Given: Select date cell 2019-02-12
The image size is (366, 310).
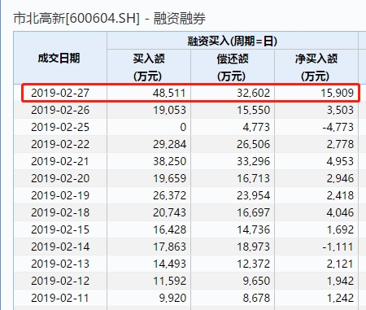Looking at the screenshot, I should click(60, 281).
